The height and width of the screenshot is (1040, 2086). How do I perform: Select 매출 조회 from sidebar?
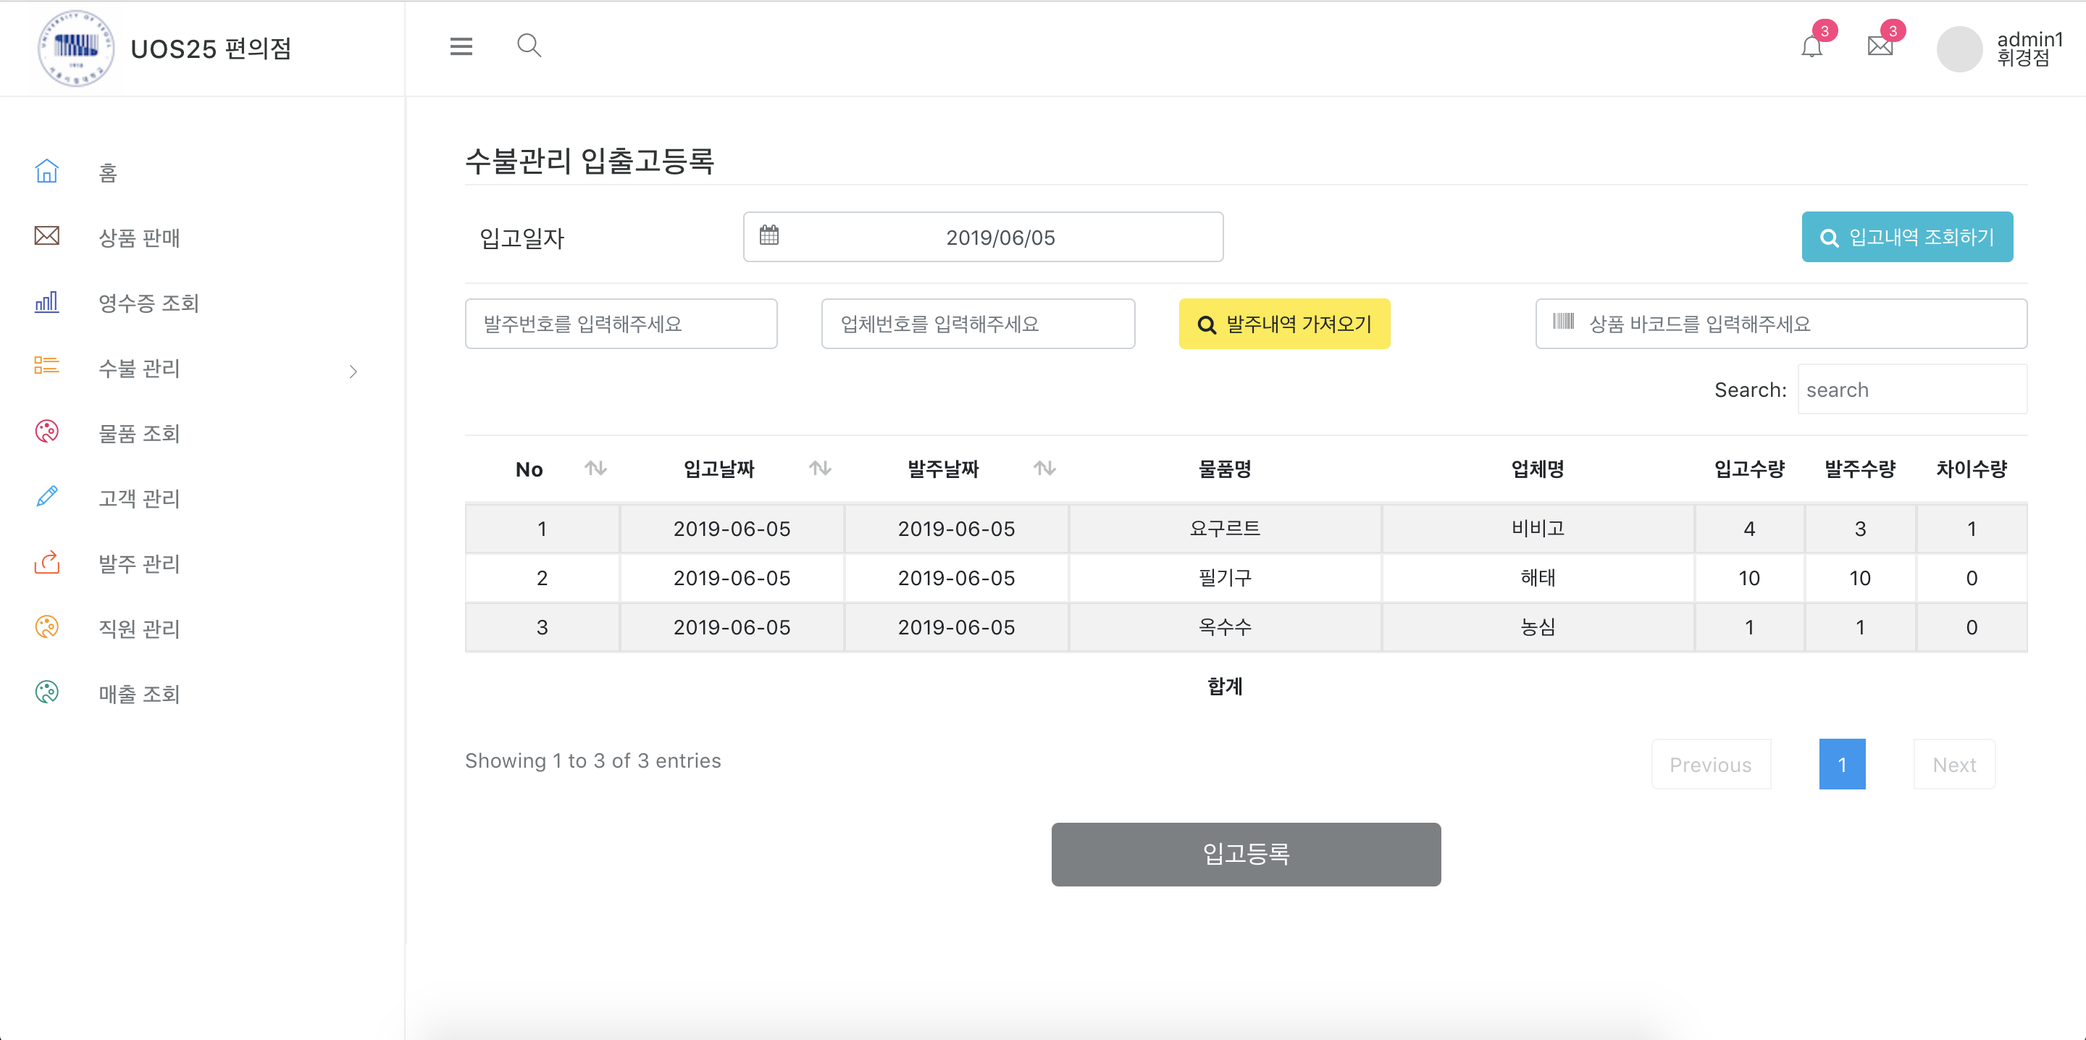click(x=138, y=693)
